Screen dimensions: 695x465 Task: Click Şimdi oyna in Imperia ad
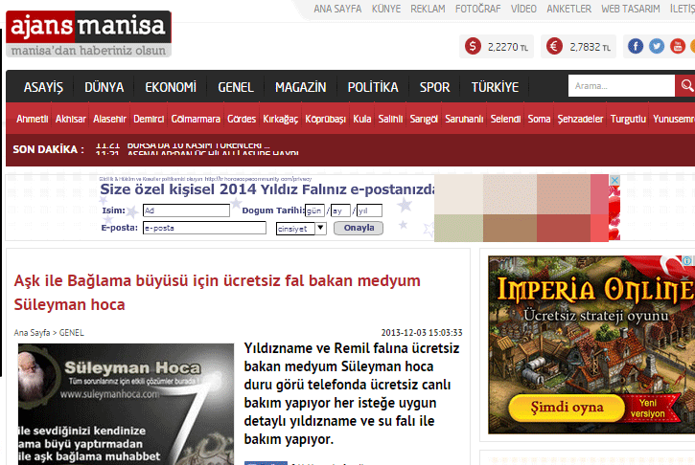tap(567, 407)
